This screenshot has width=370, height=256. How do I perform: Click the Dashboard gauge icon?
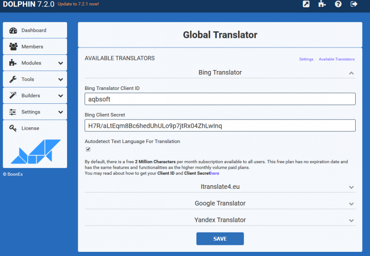13,30
